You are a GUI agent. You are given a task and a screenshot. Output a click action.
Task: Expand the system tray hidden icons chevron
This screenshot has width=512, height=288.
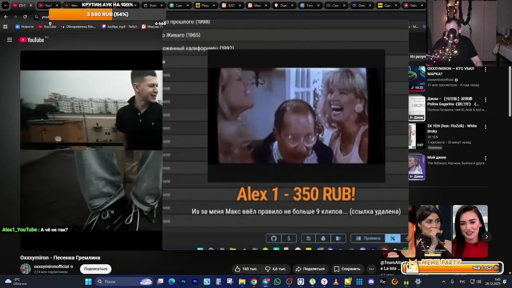(x=443, y=282)
